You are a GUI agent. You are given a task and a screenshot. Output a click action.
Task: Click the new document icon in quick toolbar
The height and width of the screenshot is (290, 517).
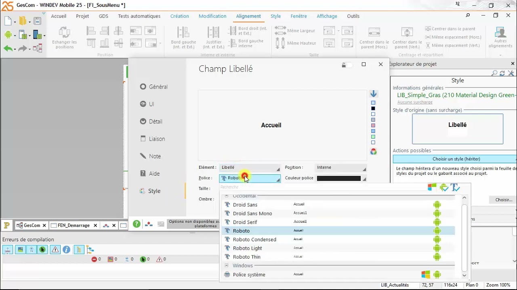[8, 21]
